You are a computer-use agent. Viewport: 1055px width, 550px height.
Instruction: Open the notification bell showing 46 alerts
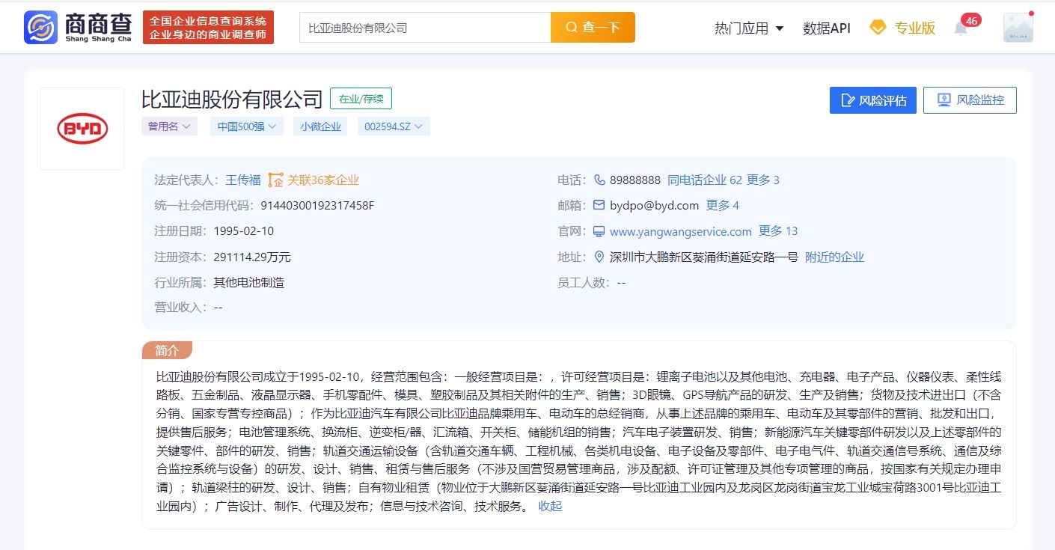(961, 27)
